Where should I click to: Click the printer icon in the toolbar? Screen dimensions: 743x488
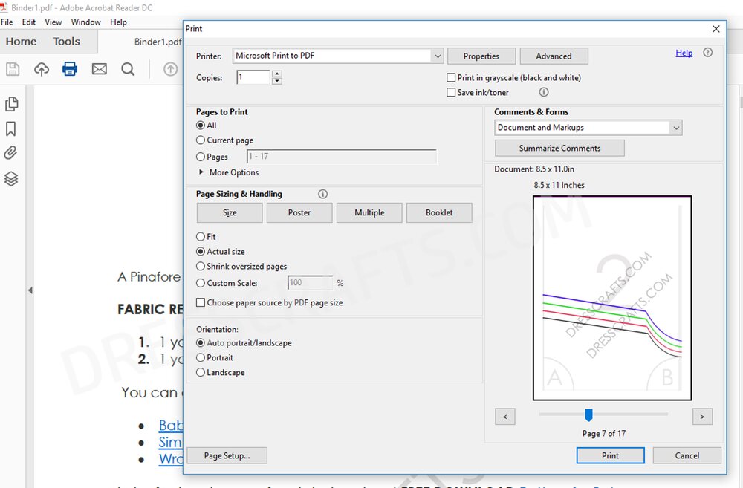tap(70, 69)
